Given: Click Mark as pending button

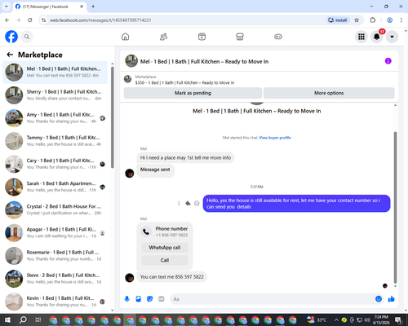Looking at the screenshot, I should coord(193,93).
